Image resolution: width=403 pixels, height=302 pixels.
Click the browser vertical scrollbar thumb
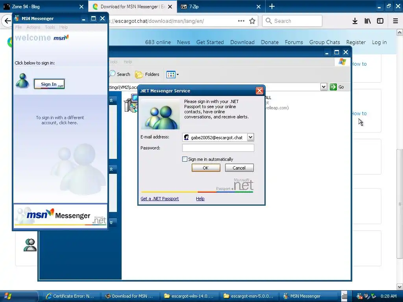coord(400,204)
